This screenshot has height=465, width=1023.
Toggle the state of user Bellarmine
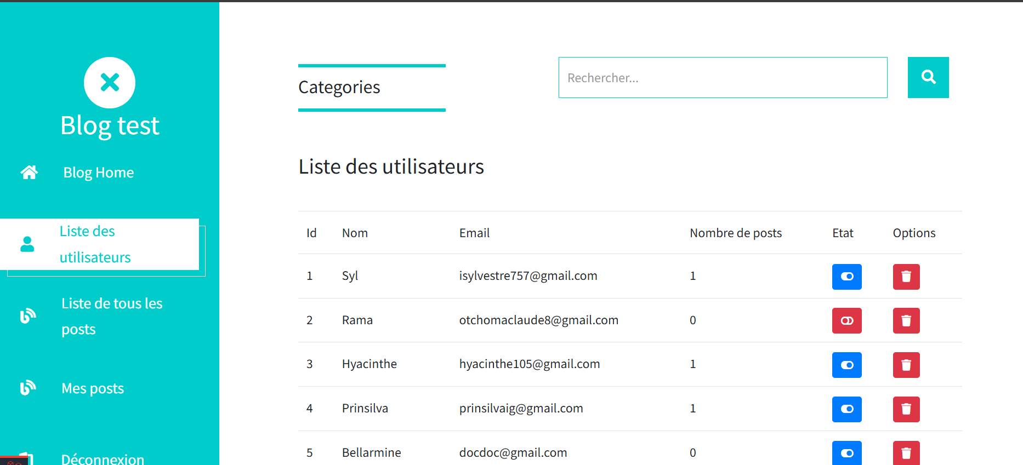point(847,453)
